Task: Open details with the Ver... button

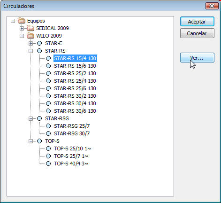Action: point(197,58)
